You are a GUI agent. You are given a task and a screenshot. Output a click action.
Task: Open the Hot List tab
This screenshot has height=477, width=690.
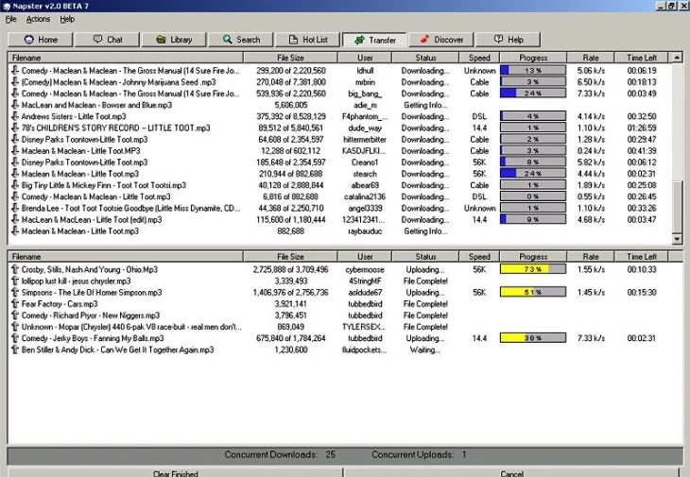[x=308, y=40]
